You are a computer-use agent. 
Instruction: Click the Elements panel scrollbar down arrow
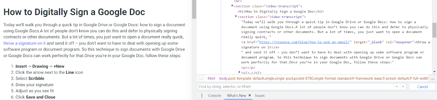(434, 72)
